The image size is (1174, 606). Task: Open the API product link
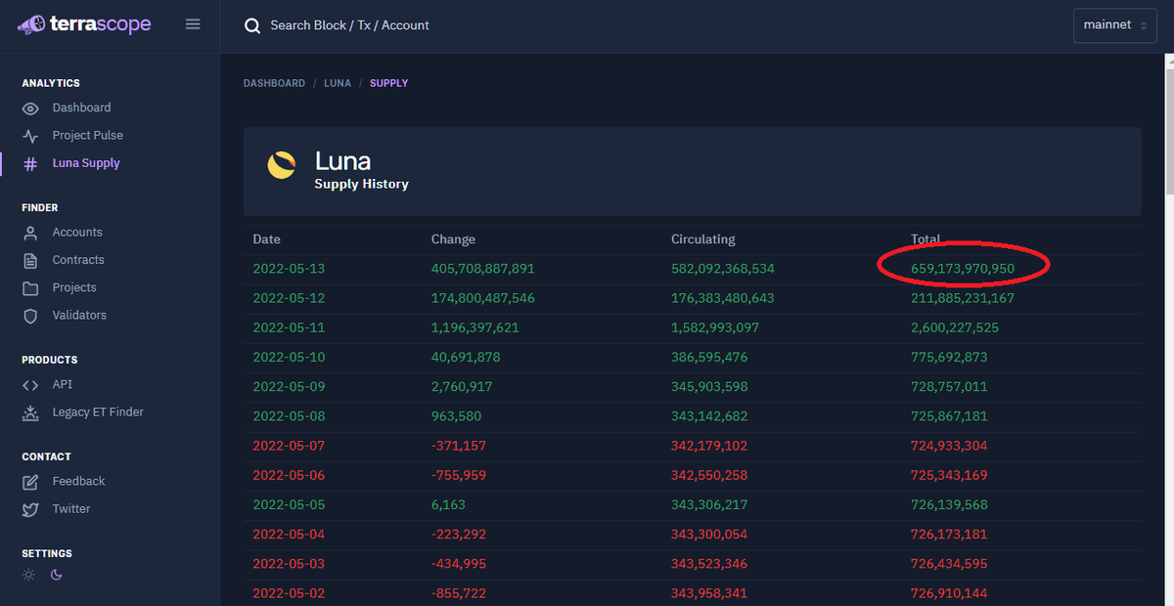point(63,384)
